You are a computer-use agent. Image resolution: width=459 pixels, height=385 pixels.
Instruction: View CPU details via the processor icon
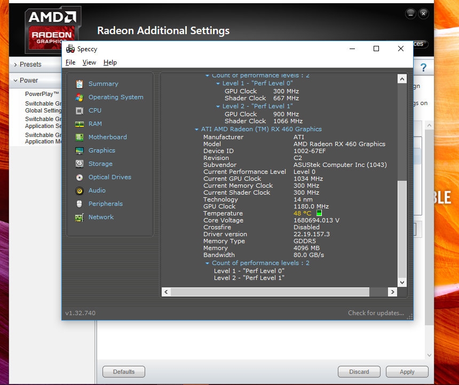coord(94,110)
